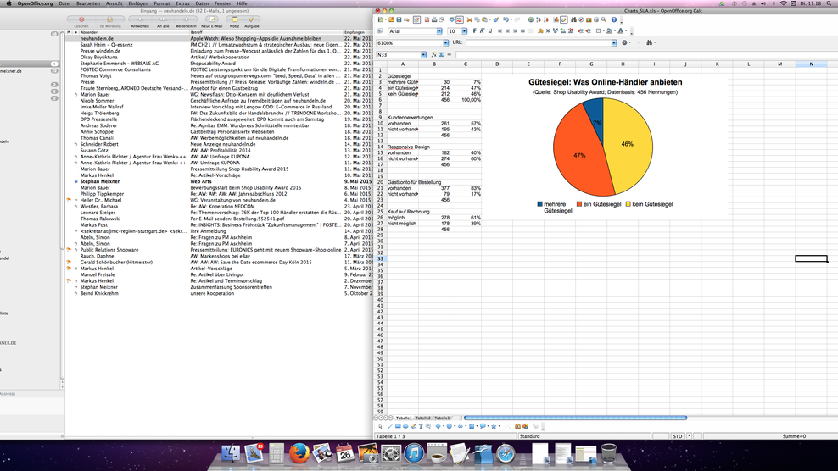Screen dimensions: 838x471
Task: Toggle AutoSpellcheck ABC icon in Calc
Action: 460,19
